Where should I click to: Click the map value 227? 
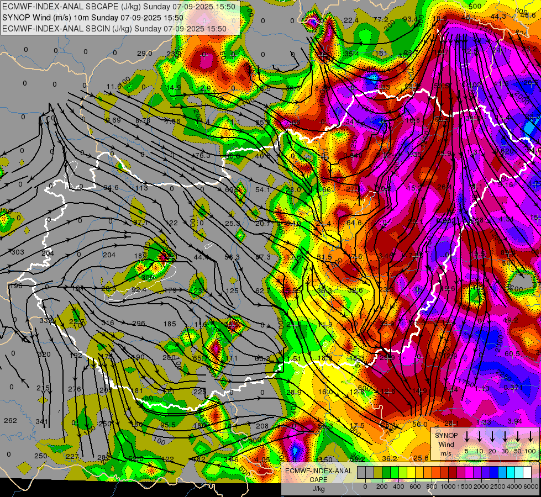tap(72, 456)
